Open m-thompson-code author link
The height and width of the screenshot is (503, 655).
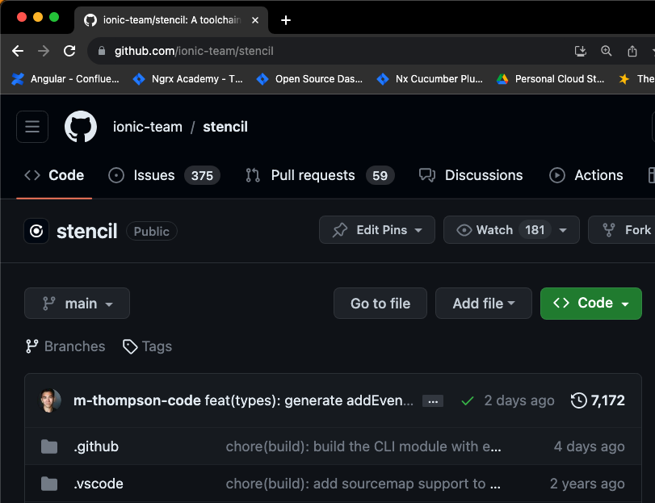click(x=137, y=400)
